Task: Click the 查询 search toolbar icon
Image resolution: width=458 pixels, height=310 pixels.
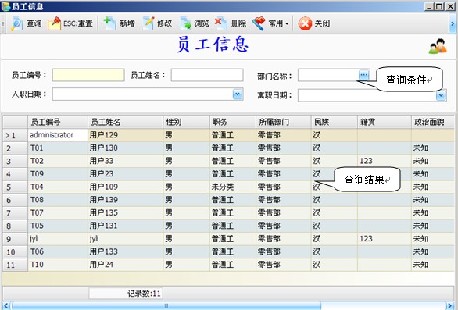Action: (16, 23)
